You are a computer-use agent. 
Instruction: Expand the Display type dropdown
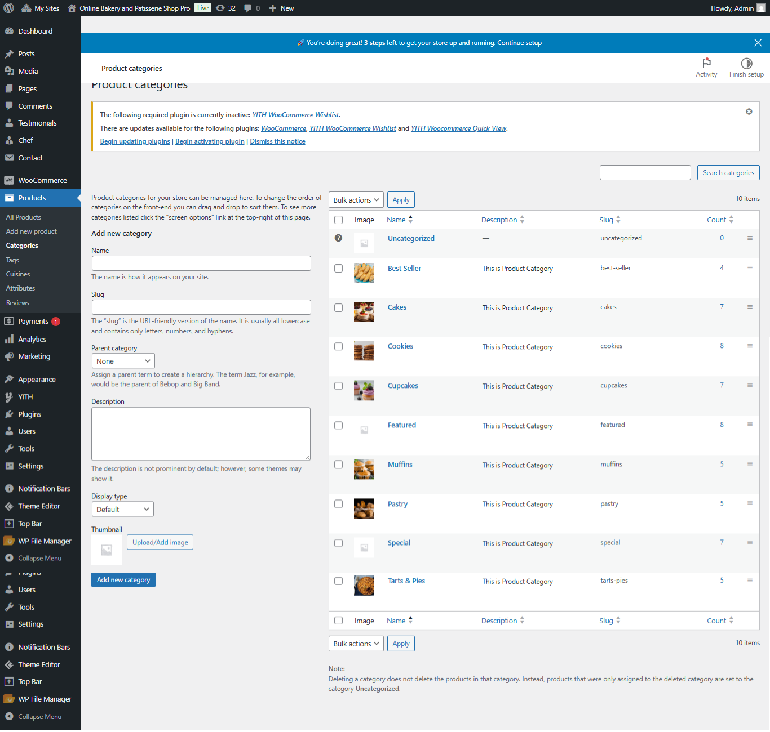coord(122,508)
